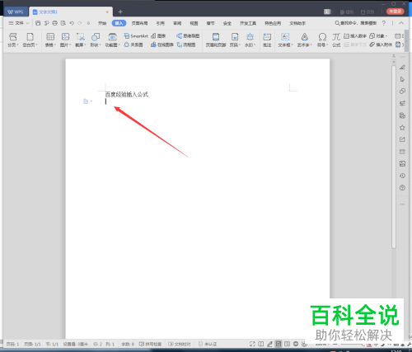The image size is (412, 352).
Task: Switch to the Home (开始) tab
Action: click(x=102, y=23)
